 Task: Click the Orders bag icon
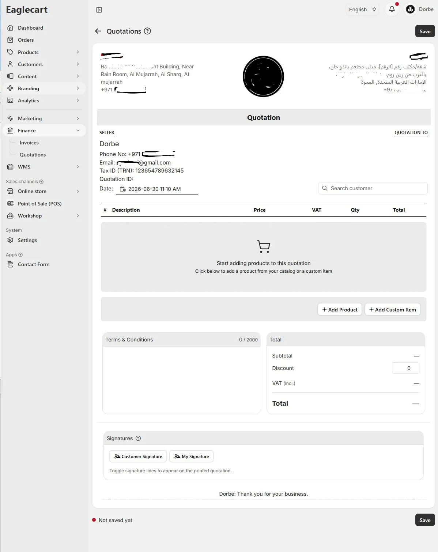tap(10, 40)
